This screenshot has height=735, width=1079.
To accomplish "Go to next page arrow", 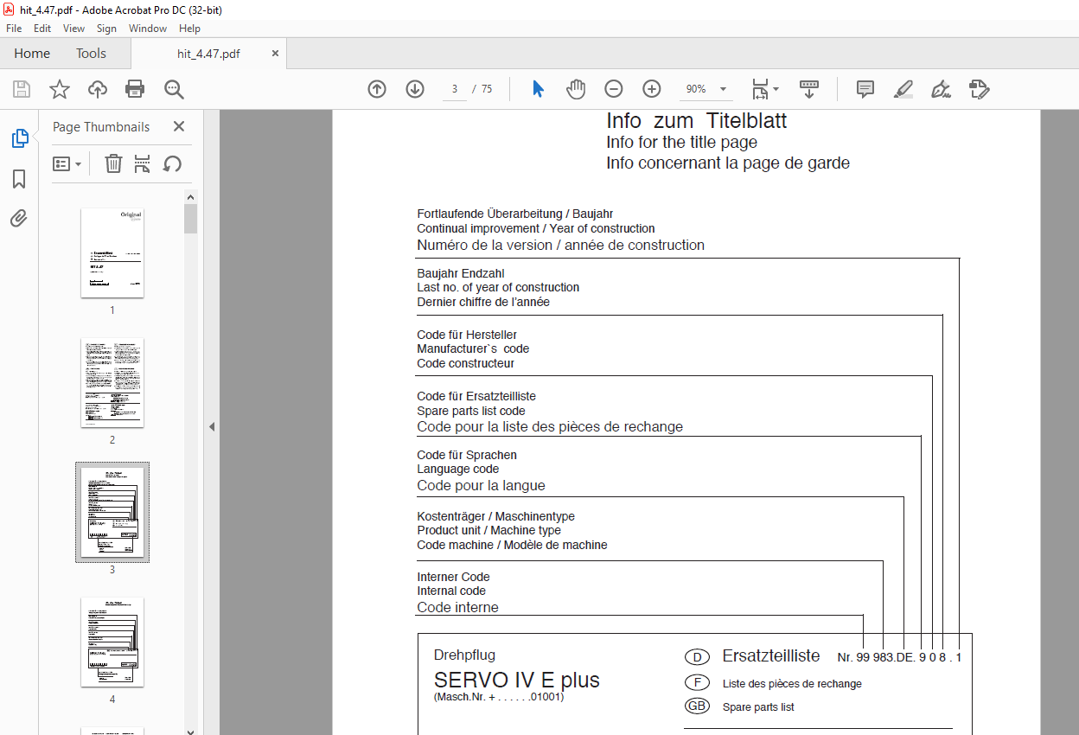I will [x=415, y=89].
